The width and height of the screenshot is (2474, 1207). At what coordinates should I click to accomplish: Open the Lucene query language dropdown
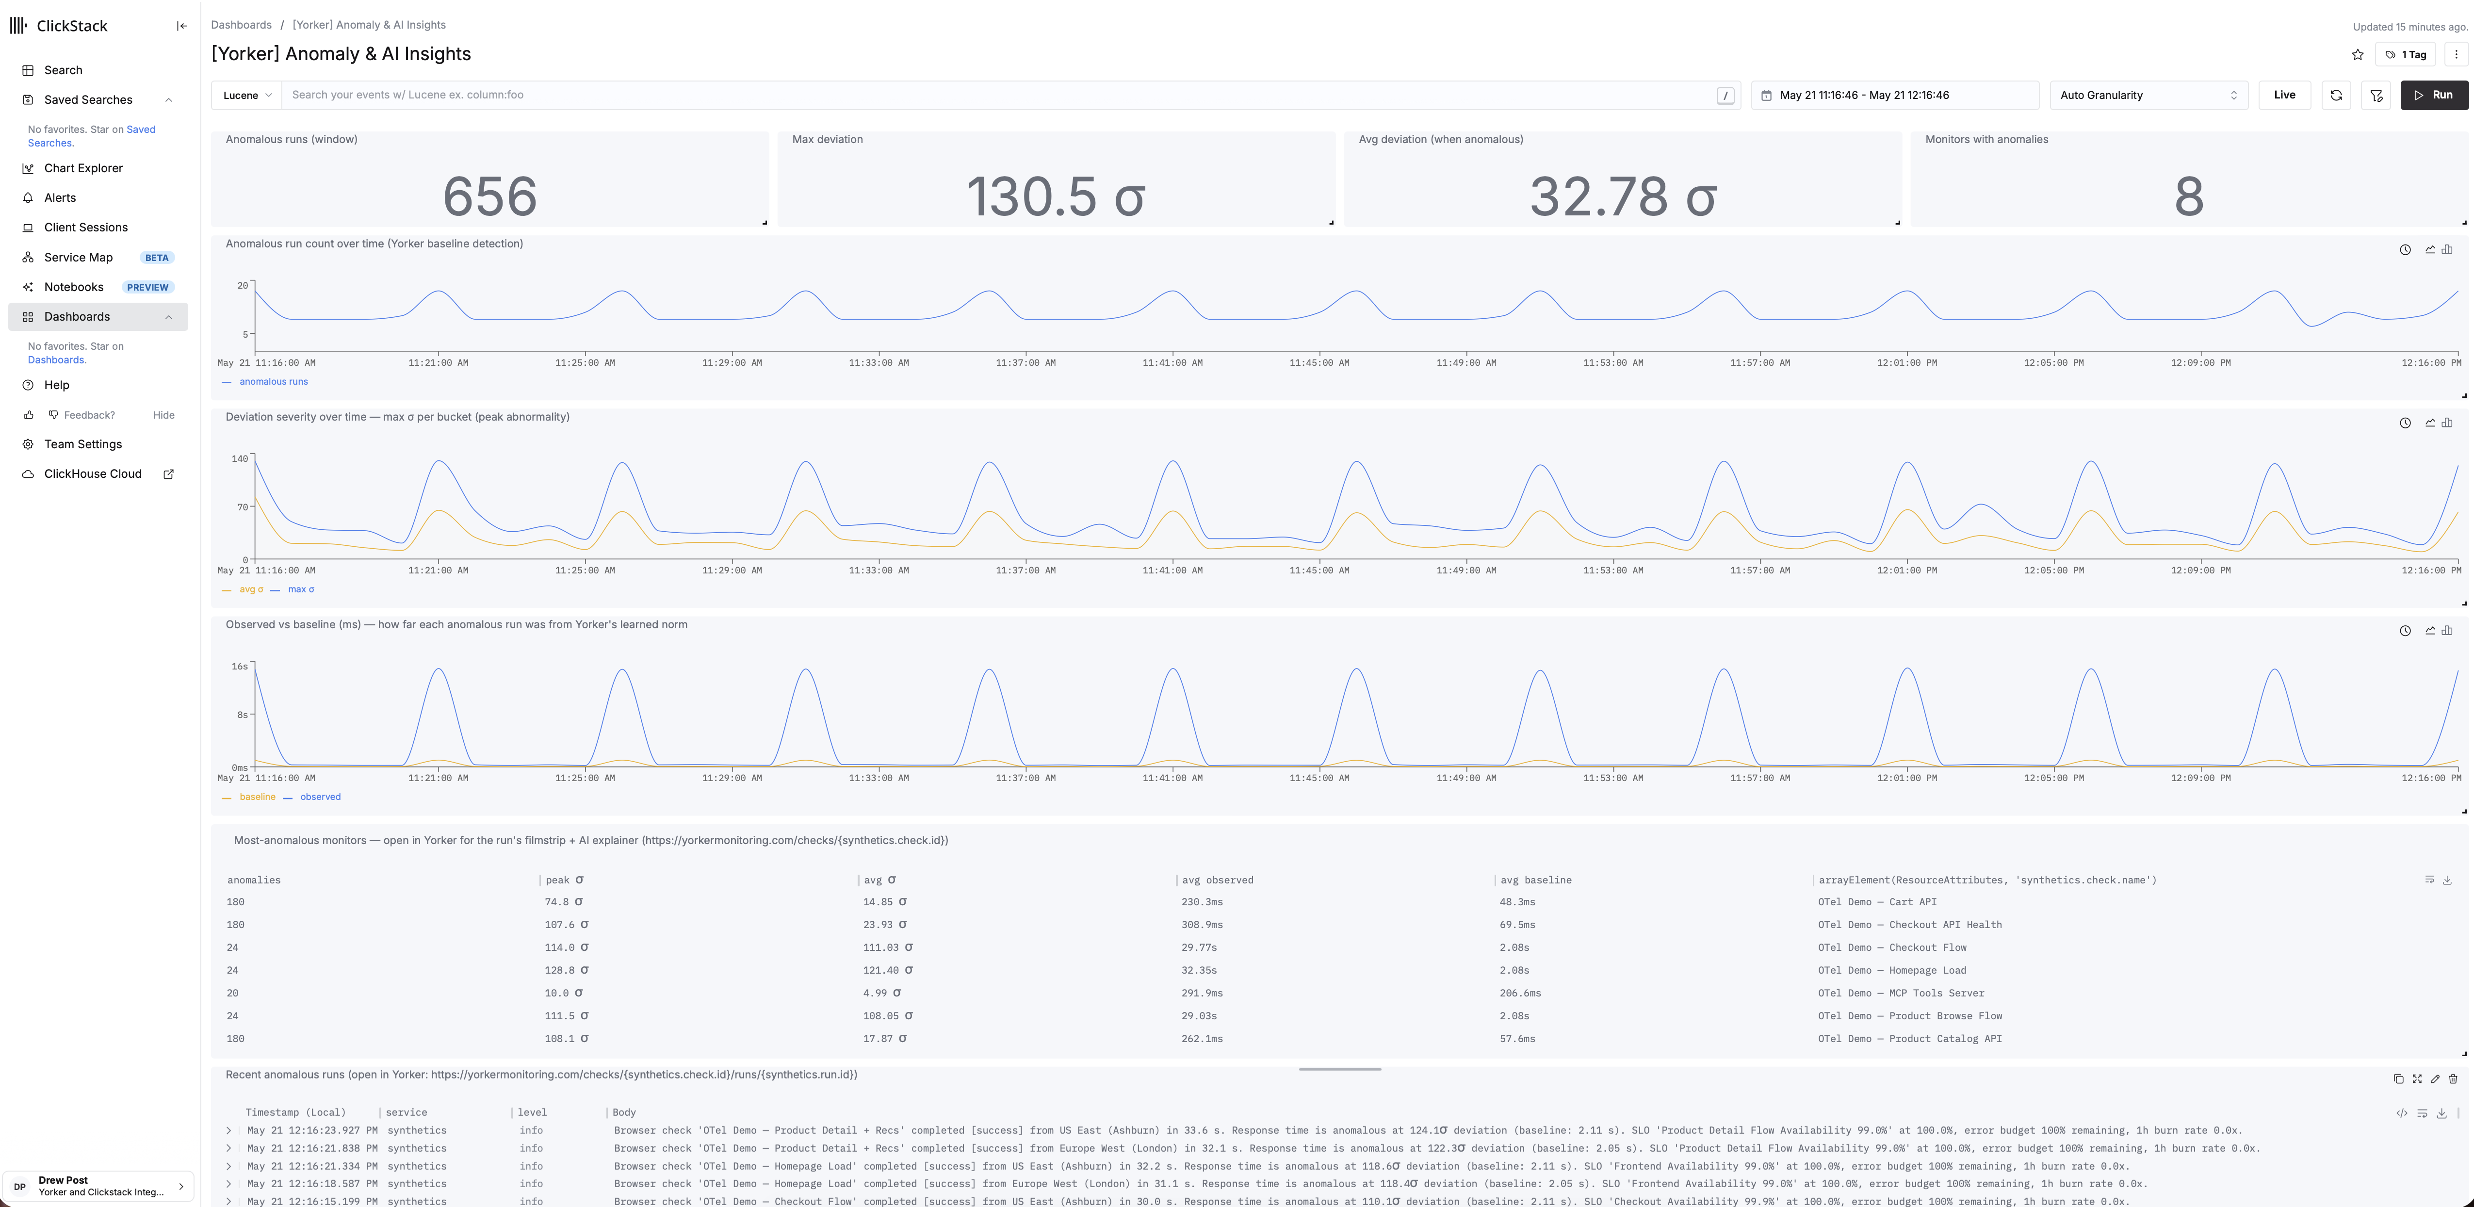point(247,95)
